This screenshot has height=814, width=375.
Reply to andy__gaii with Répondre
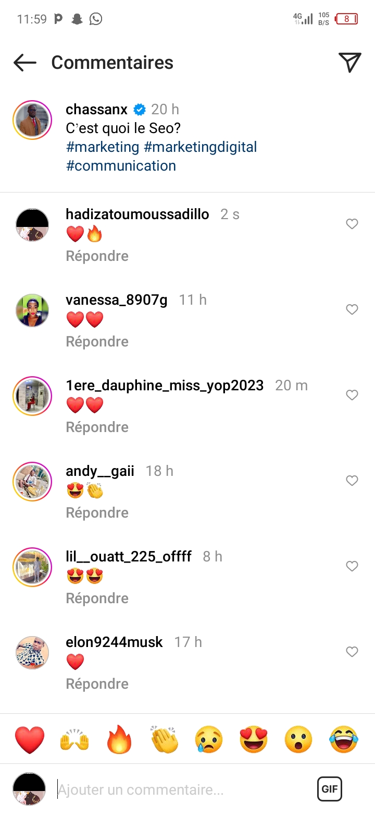97,513
